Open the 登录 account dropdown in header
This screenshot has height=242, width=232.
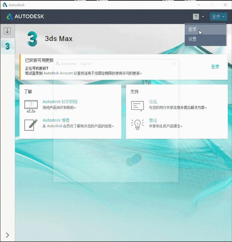218,17
